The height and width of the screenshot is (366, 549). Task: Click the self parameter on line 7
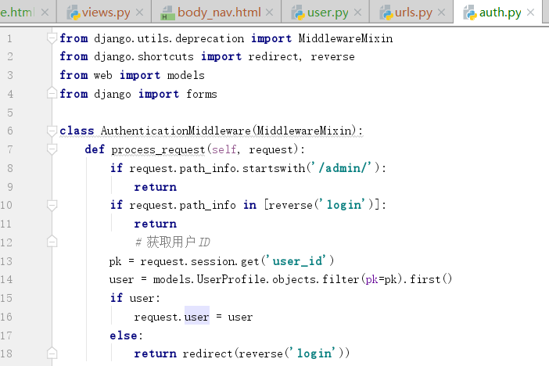click(224, 149)
